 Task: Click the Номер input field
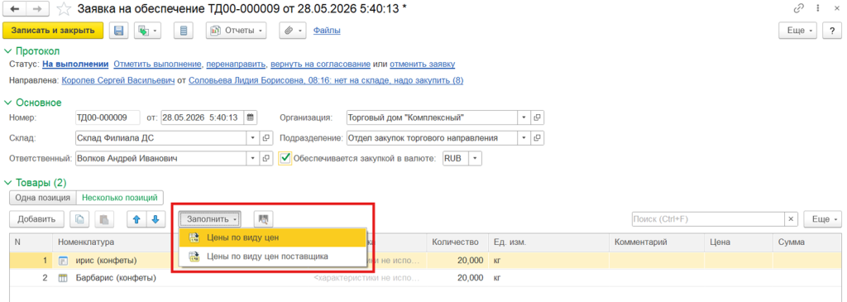(x=108, y=117)
